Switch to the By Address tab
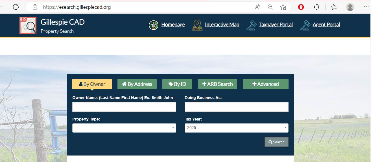The width and height of the screenshot is (371, 162). point(137,84)
